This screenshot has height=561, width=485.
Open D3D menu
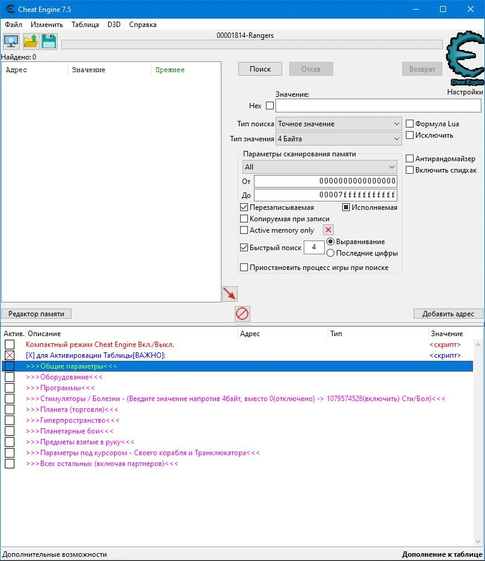114,25
